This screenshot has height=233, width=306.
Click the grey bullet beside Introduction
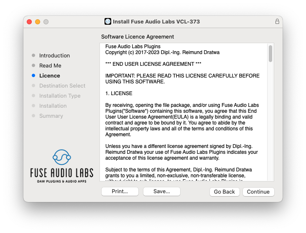pos(33,55)
